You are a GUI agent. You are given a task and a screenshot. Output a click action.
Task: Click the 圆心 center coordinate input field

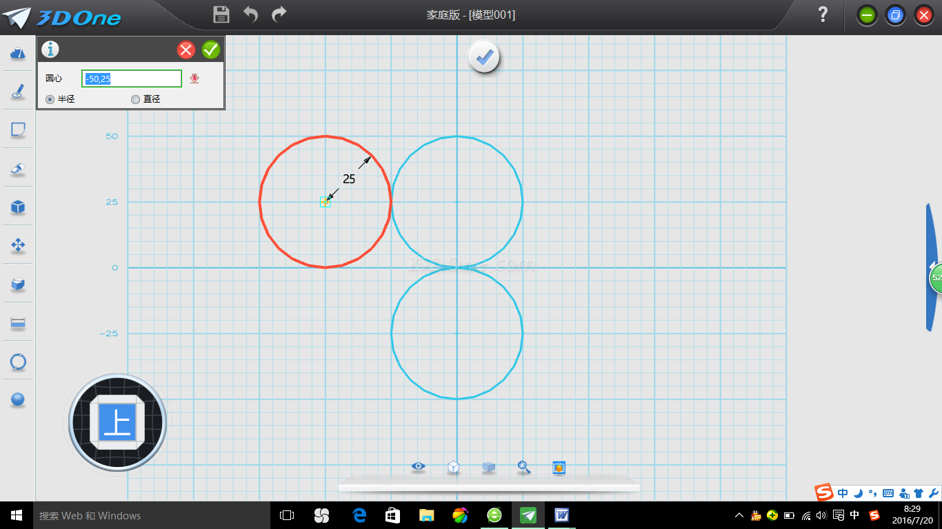[x=132, y=79]
